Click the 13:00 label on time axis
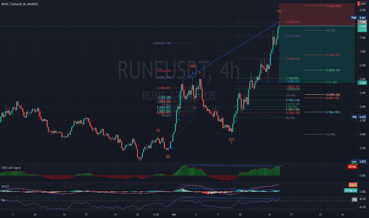The image size is (369, 218). 156,215
